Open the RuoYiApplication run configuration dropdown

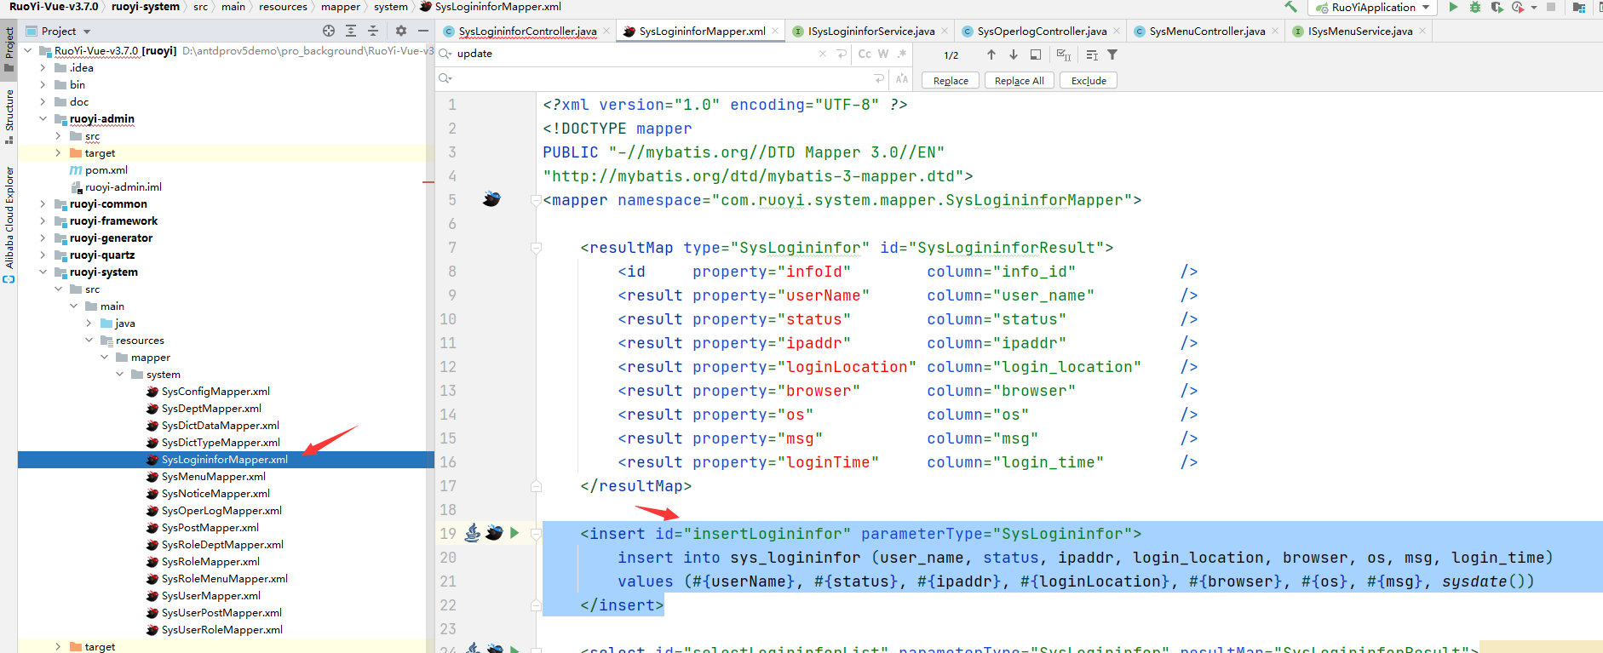click(x=1372, y=7)
